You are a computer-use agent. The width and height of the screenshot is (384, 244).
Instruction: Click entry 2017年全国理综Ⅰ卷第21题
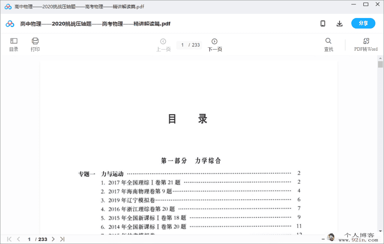click(x=140, y=182)
